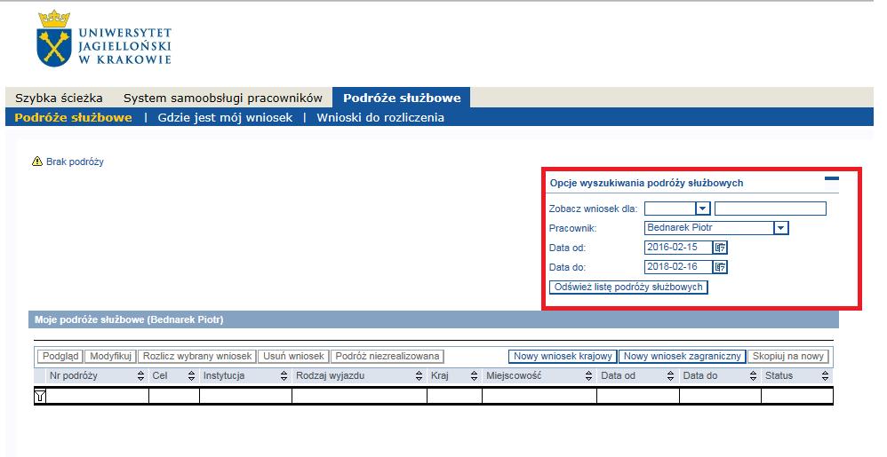887x457 pixels.
Task: Open the Szybka ścieżka tab
Action: tap(59, 98)
